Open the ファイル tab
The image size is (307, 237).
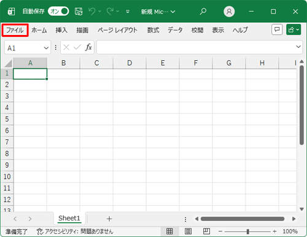[x=15, y=30]
